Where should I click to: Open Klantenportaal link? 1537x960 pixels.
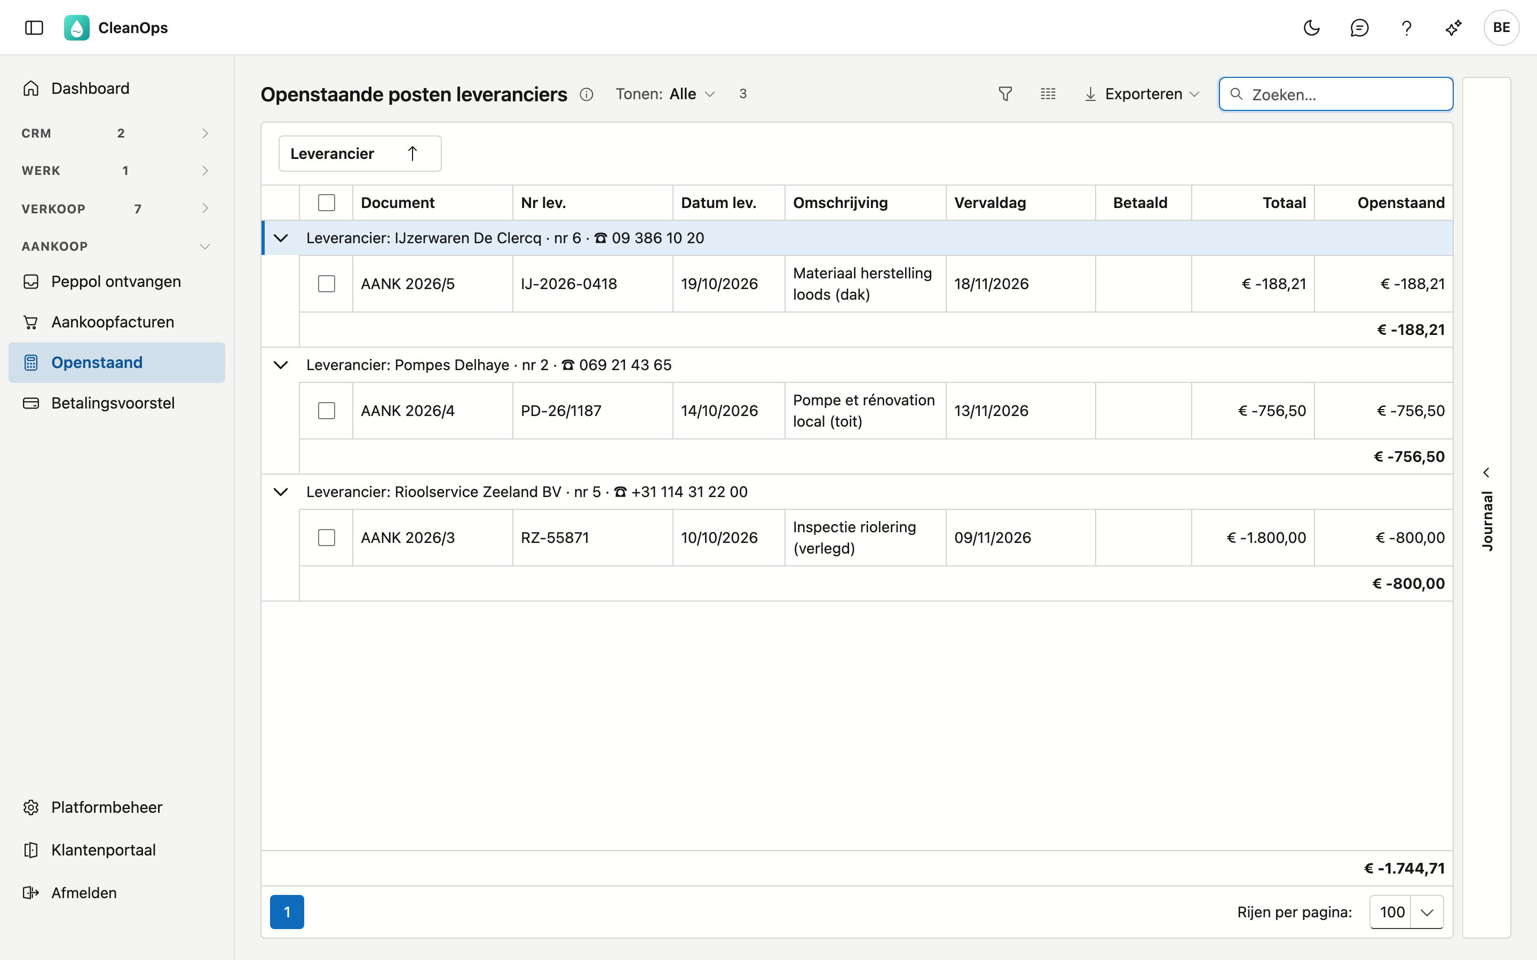click(117, 850)
